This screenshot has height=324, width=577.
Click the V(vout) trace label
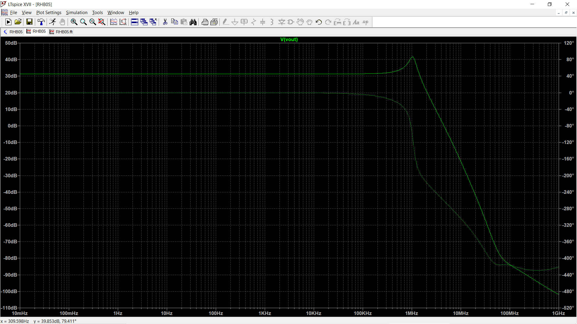[x=289, y=39]
